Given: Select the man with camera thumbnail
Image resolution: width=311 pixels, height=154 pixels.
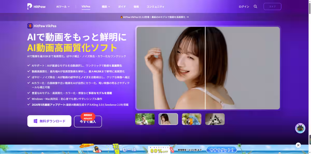Looking at the screenshot, I should coord(145,119).
